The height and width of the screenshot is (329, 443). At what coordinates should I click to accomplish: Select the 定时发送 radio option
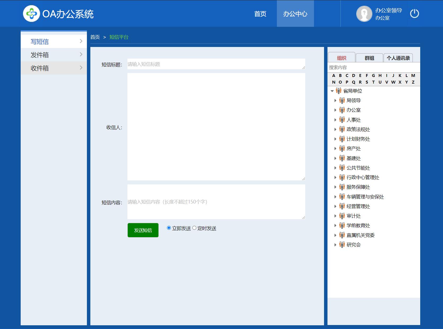(x=194, y=228)
